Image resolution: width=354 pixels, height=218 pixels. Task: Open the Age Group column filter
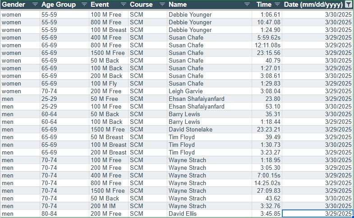(84, 5)
